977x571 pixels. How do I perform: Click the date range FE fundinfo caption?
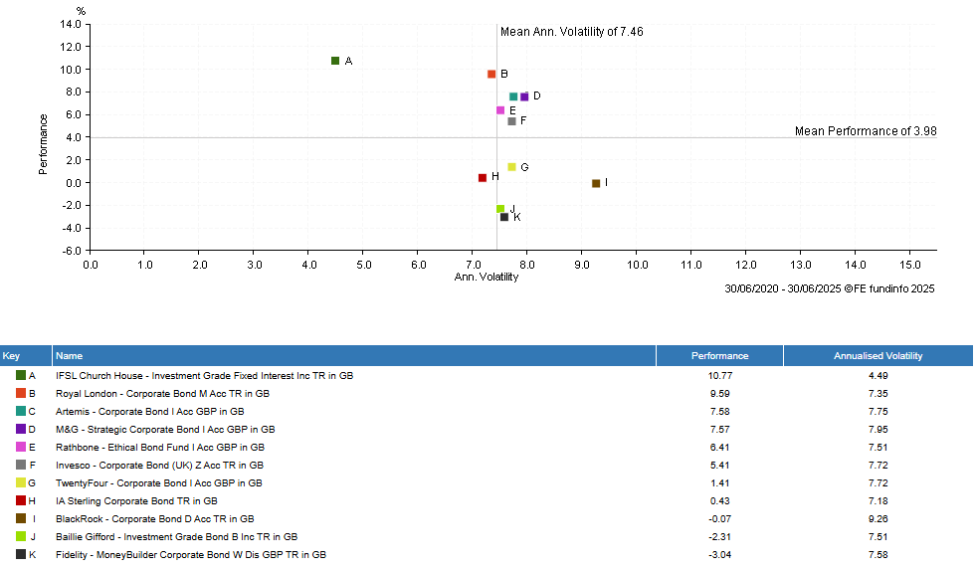pyautogui.click(x=830, y=288)
